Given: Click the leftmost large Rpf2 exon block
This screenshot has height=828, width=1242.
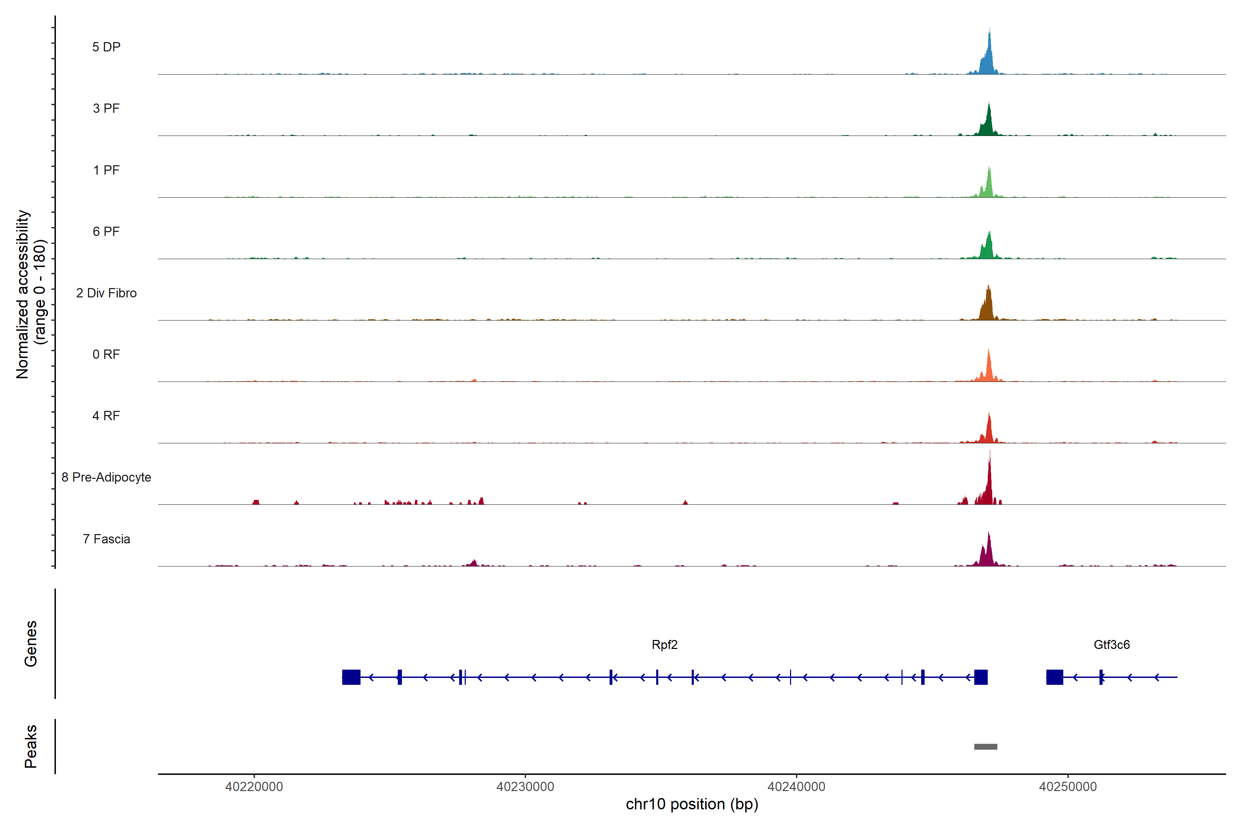Looking at the screenshot, I should 351,677.
